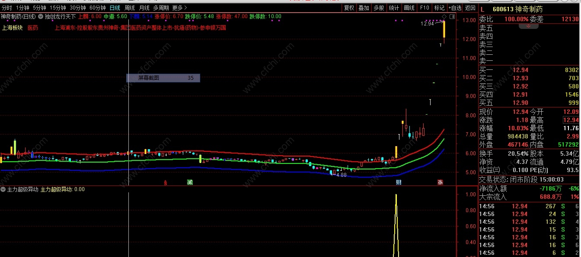Click stock title 600613 神奇制药
The image size is (581, 257).
(517, 9)
